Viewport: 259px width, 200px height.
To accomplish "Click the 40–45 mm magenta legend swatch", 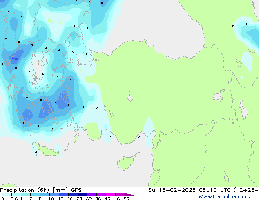I will (x=111, y=195).
